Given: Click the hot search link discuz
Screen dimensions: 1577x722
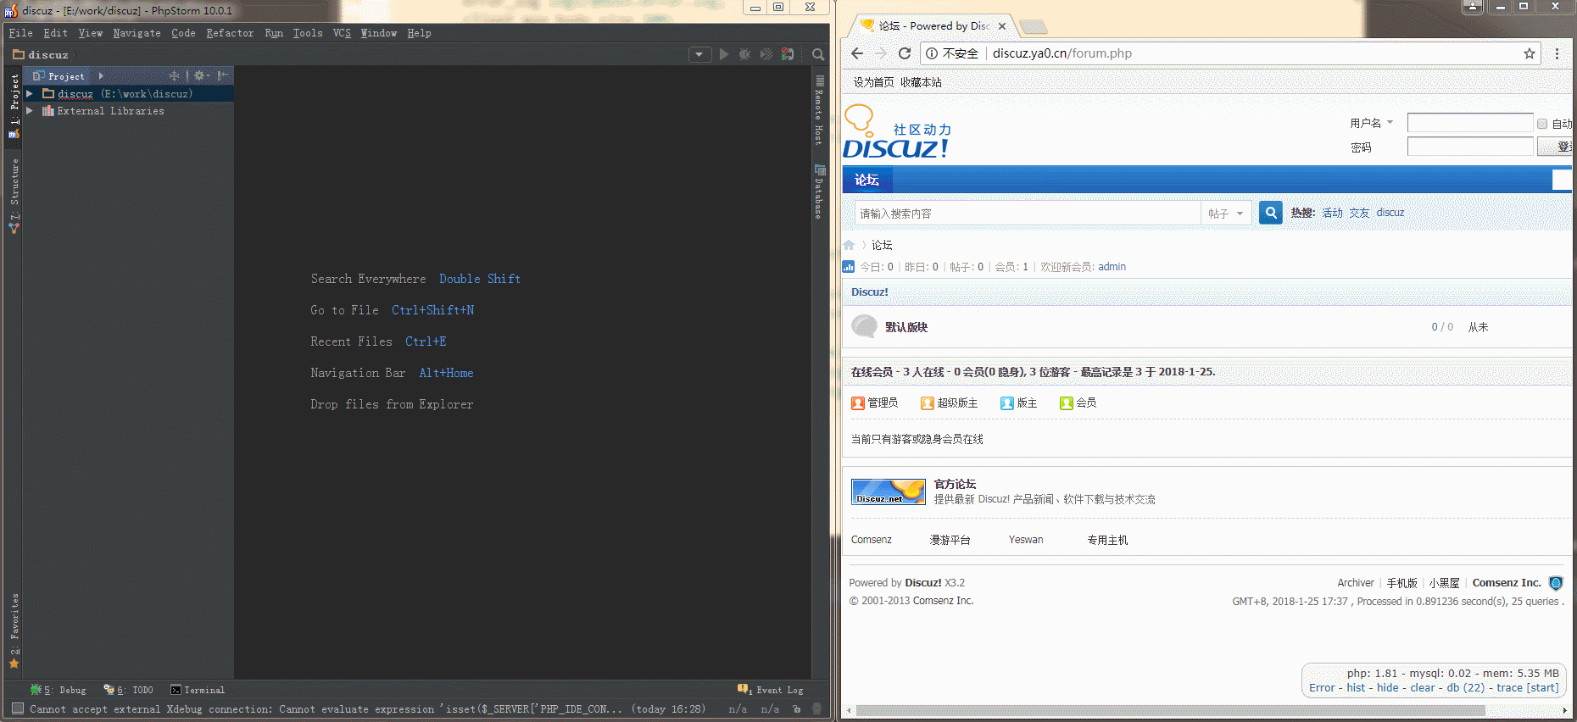Looking at the screenshot, I should click(1390, 213).
